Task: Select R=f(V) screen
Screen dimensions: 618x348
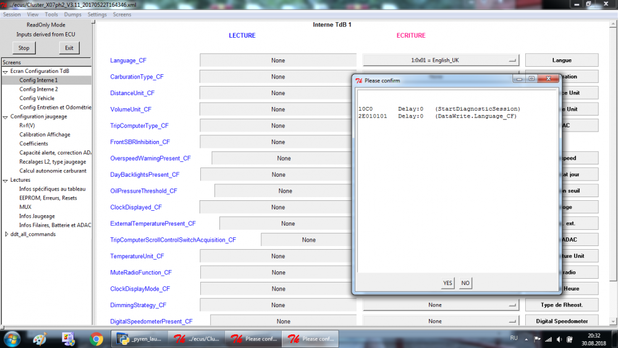Action: pyautogui.click(x=27, y=125)
